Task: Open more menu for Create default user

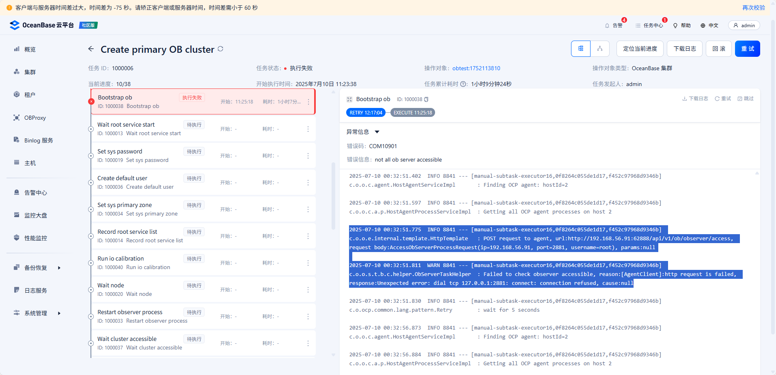Action: [x=308, y=183]
